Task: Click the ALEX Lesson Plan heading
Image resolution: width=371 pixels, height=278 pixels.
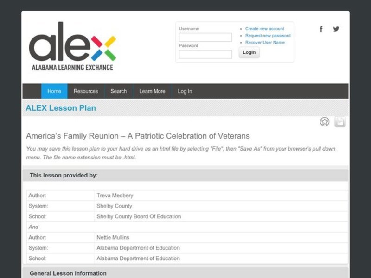Action: [61, 108]
